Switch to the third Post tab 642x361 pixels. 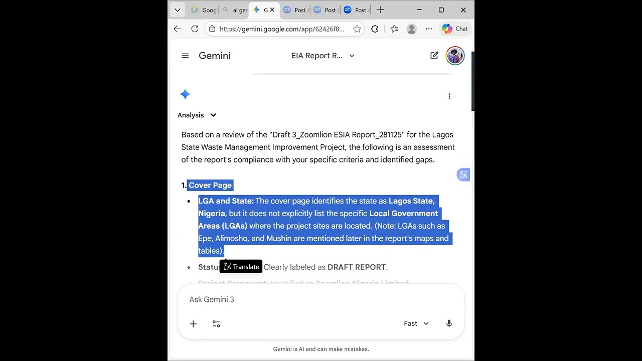coord(356,10)
